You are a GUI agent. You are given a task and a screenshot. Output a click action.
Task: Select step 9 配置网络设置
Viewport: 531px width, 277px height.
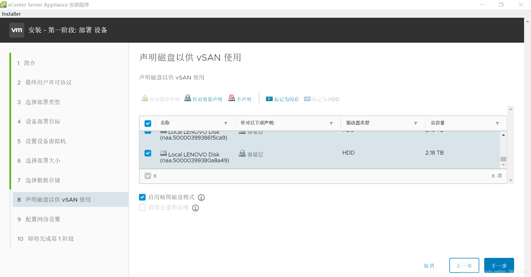click(x=38, y=219)
